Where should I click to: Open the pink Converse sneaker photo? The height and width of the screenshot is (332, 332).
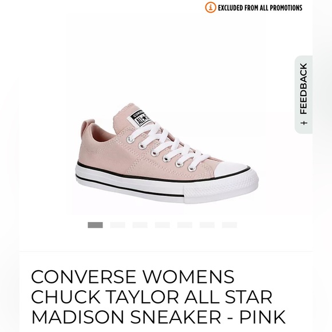coord(167,153)
